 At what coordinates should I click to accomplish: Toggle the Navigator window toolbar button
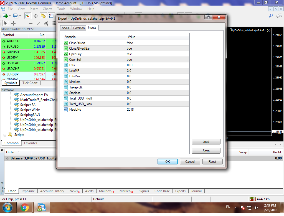coord(43,16)
